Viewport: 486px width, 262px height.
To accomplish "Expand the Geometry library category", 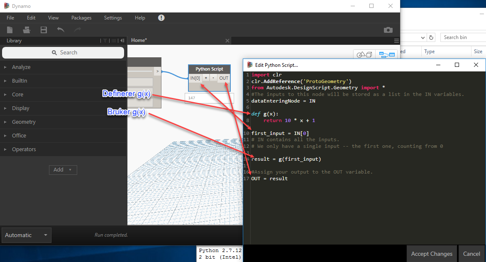I will [24, 122].
